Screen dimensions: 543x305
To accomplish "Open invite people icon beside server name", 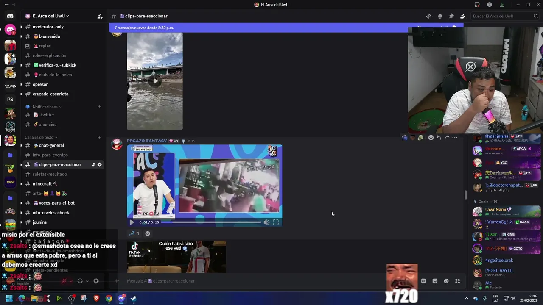I will point(100,16).
